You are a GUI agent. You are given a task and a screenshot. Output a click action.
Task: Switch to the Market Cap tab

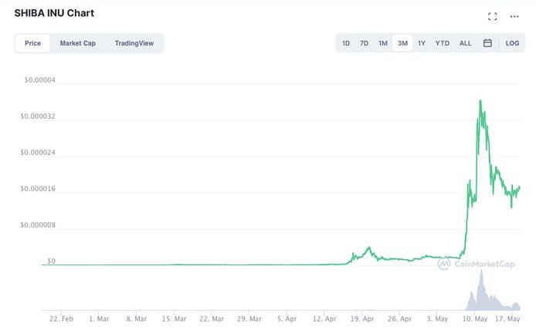[78, 43]
